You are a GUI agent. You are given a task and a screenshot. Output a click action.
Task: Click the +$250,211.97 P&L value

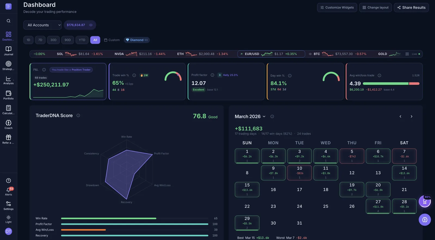[51, 85]
